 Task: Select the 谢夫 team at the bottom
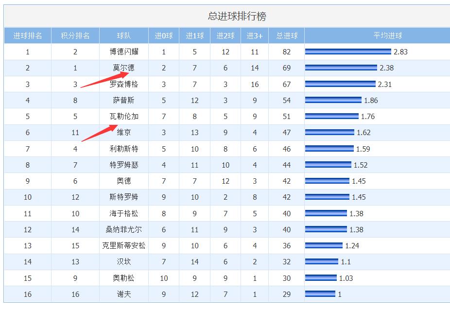tap(124, 294)
